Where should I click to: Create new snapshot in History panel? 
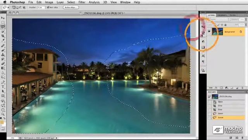[x=236, y=138]
